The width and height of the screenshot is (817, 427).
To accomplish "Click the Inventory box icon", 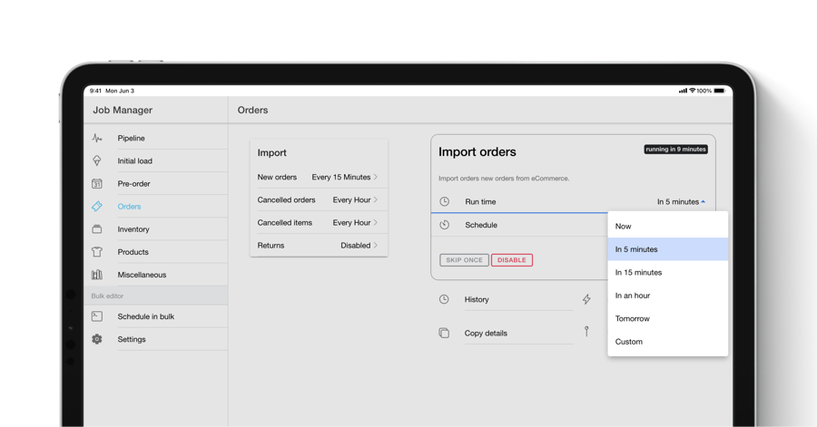I will coord(97,229).
